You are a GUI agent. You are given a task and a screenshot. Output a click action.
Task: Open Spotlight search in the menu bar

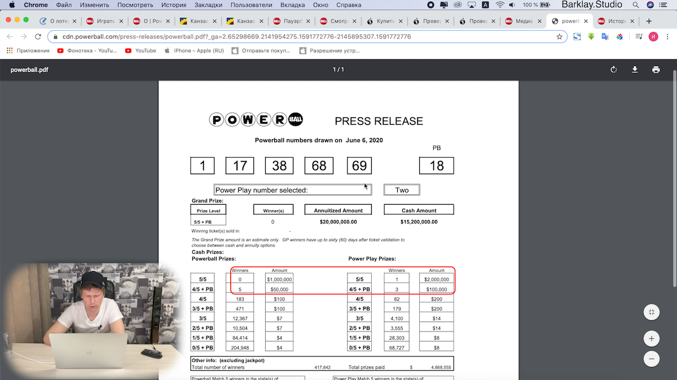636,5
